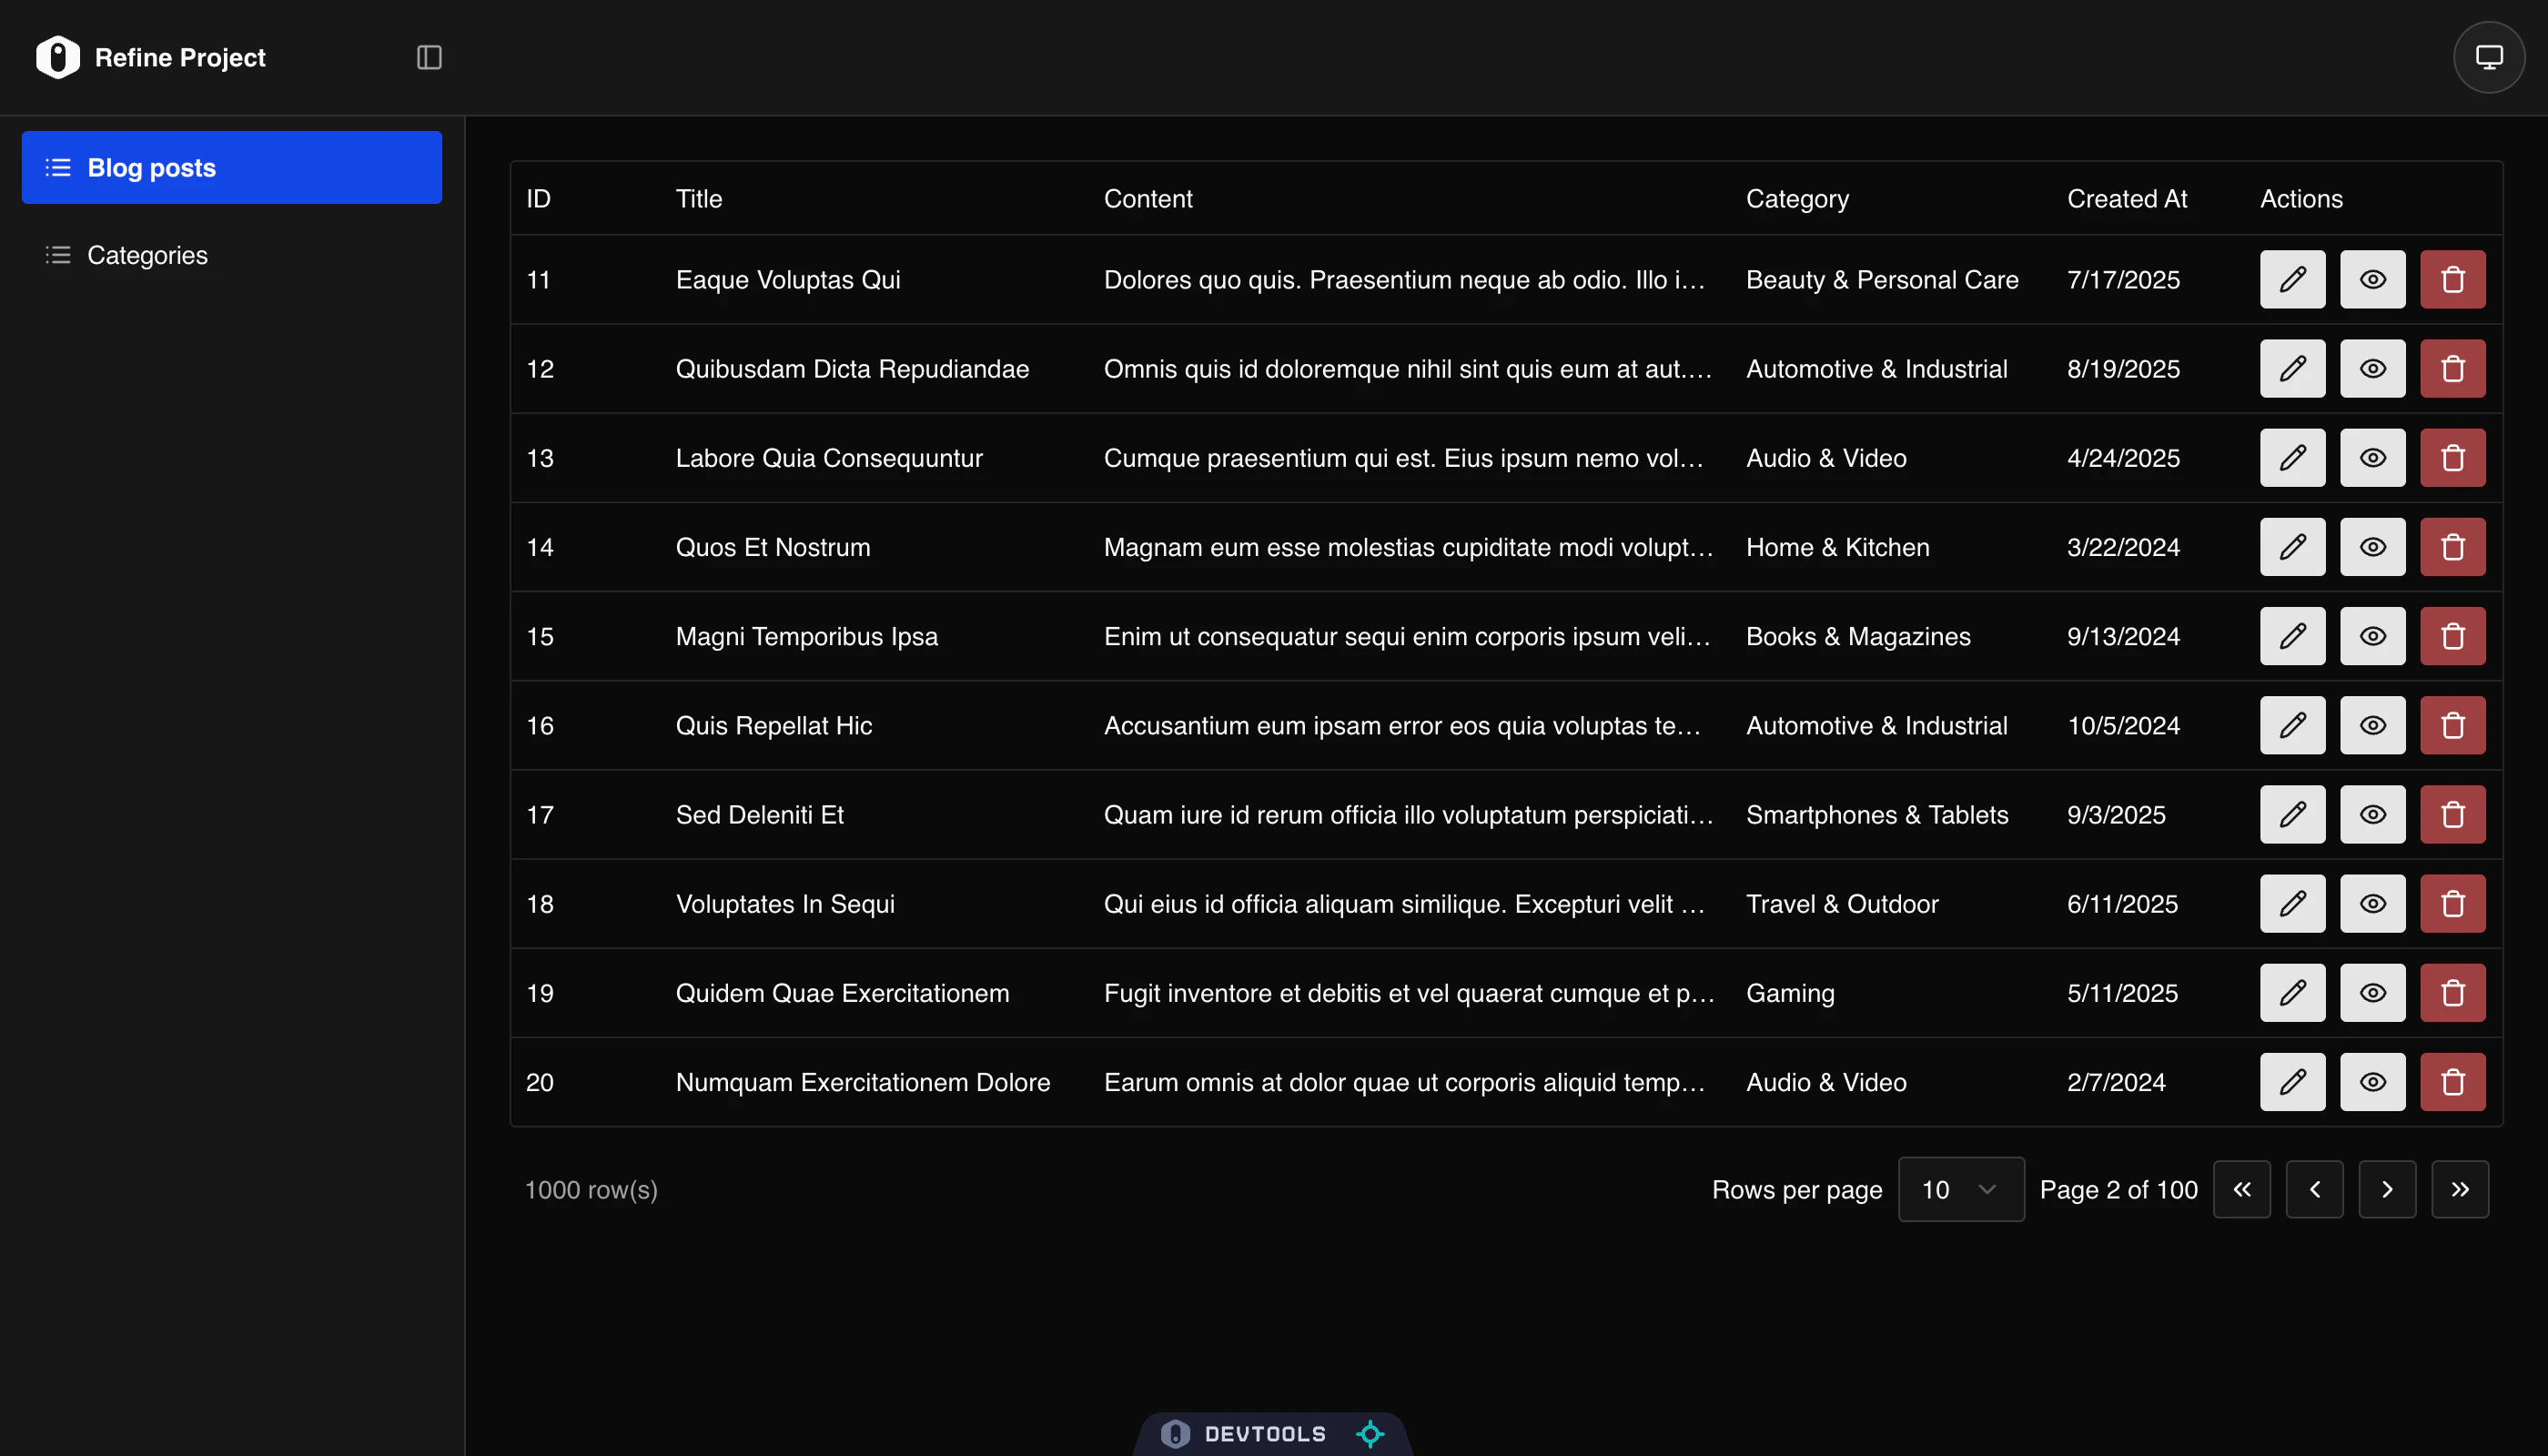This screenshot has width=2548, height=1456.
Task: Go to the next page of results
Action: coord(2388,1189)
